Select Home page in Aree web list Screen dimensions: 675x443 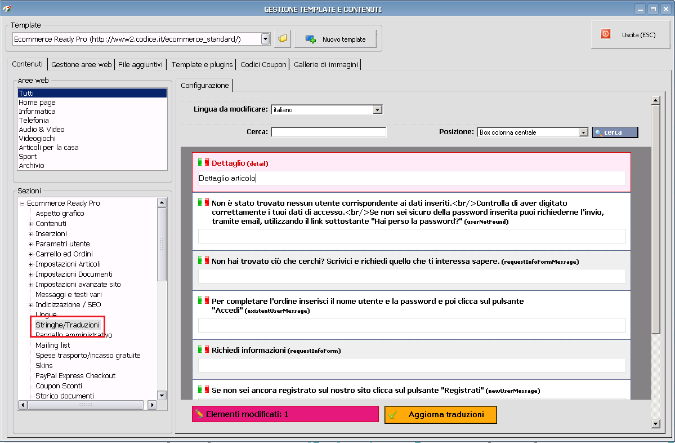pos(92,102)
